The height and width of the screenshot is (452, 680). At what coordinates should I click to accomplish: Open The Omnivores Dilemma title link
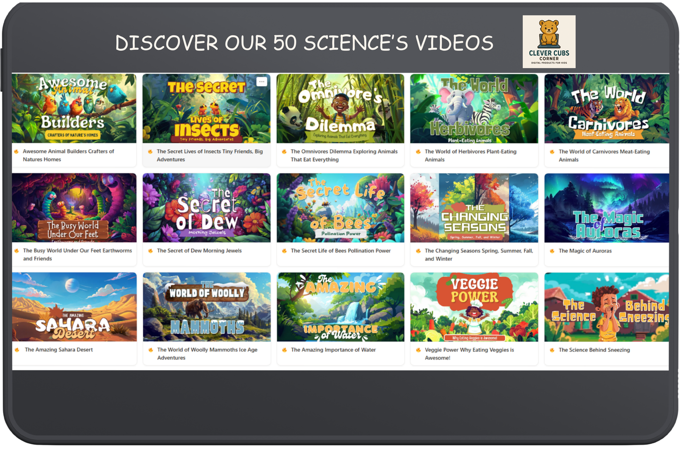344,155
